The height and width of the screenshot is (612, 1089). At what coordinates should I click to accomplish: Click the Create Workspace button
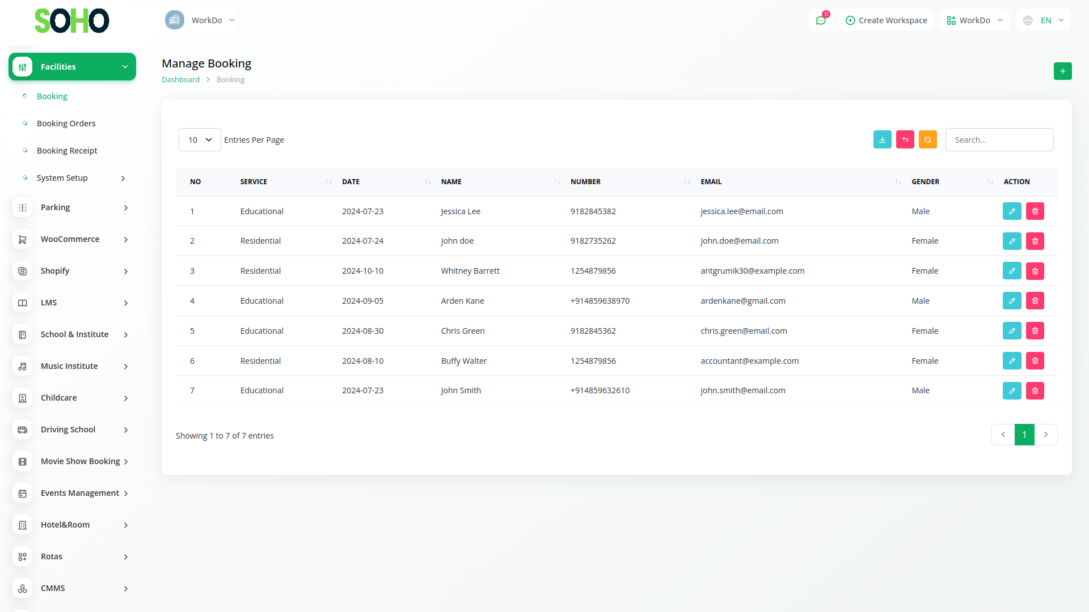coord(886,20)
